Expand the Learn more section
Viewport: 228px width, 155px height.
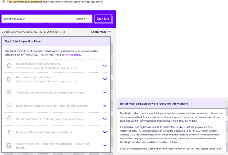tap(101, 32)
